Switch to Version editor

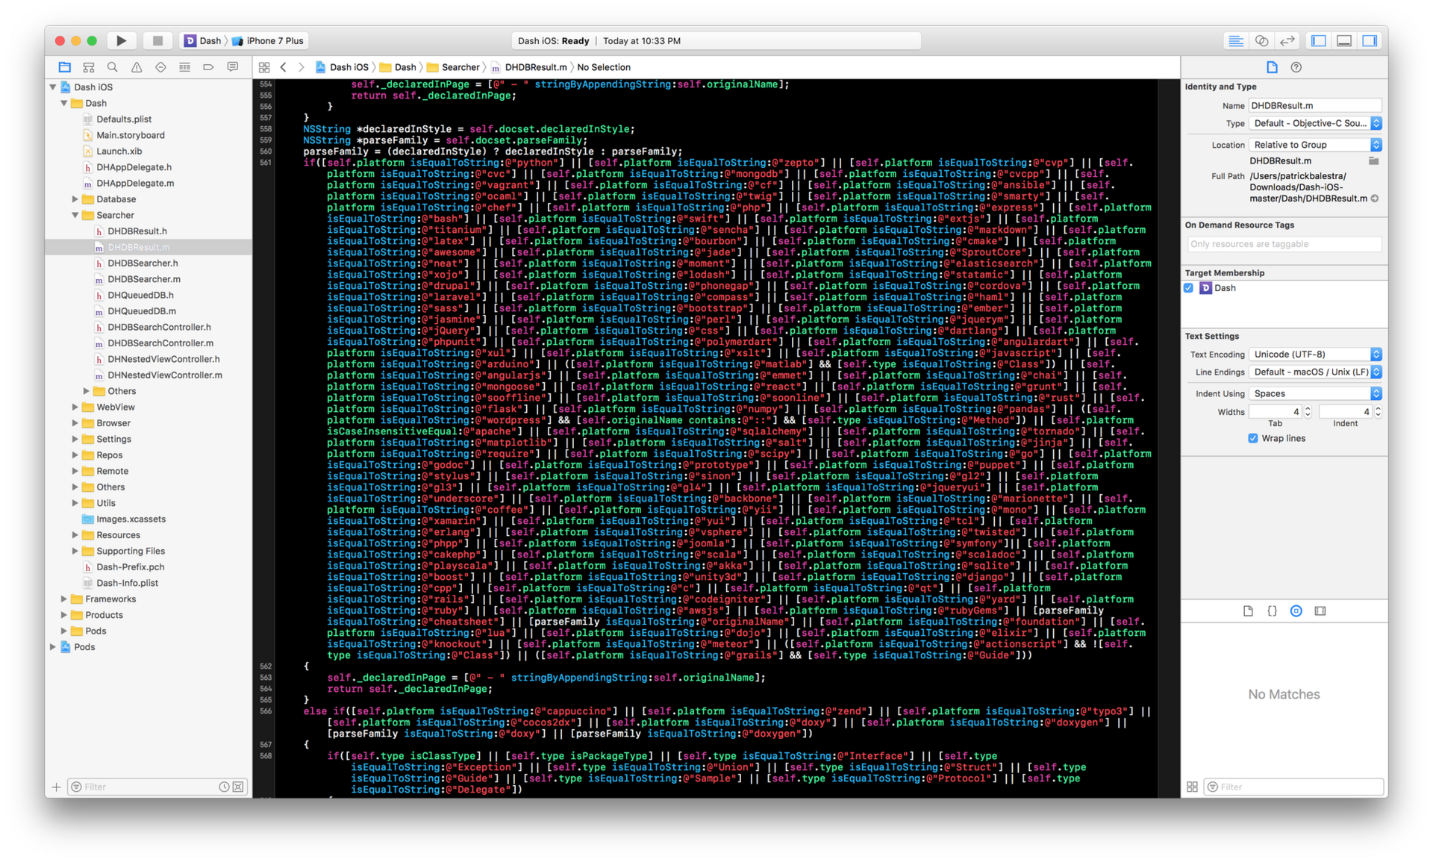coord(1287,41)
